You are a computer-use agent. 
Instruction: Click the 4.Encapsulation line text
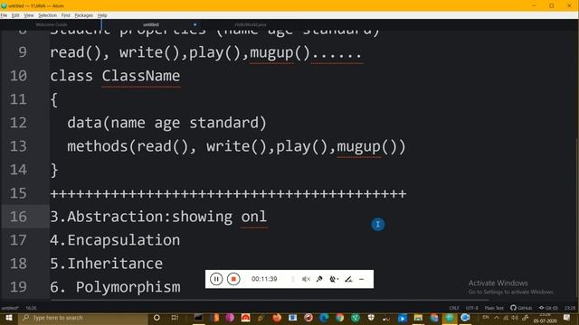(115, 240)
